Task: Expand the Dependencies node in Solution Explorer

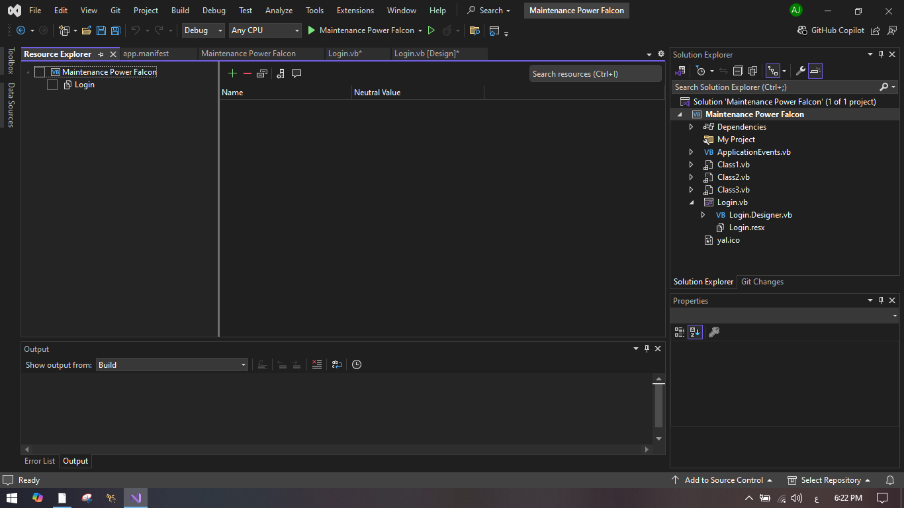Action: click(692, 127)
